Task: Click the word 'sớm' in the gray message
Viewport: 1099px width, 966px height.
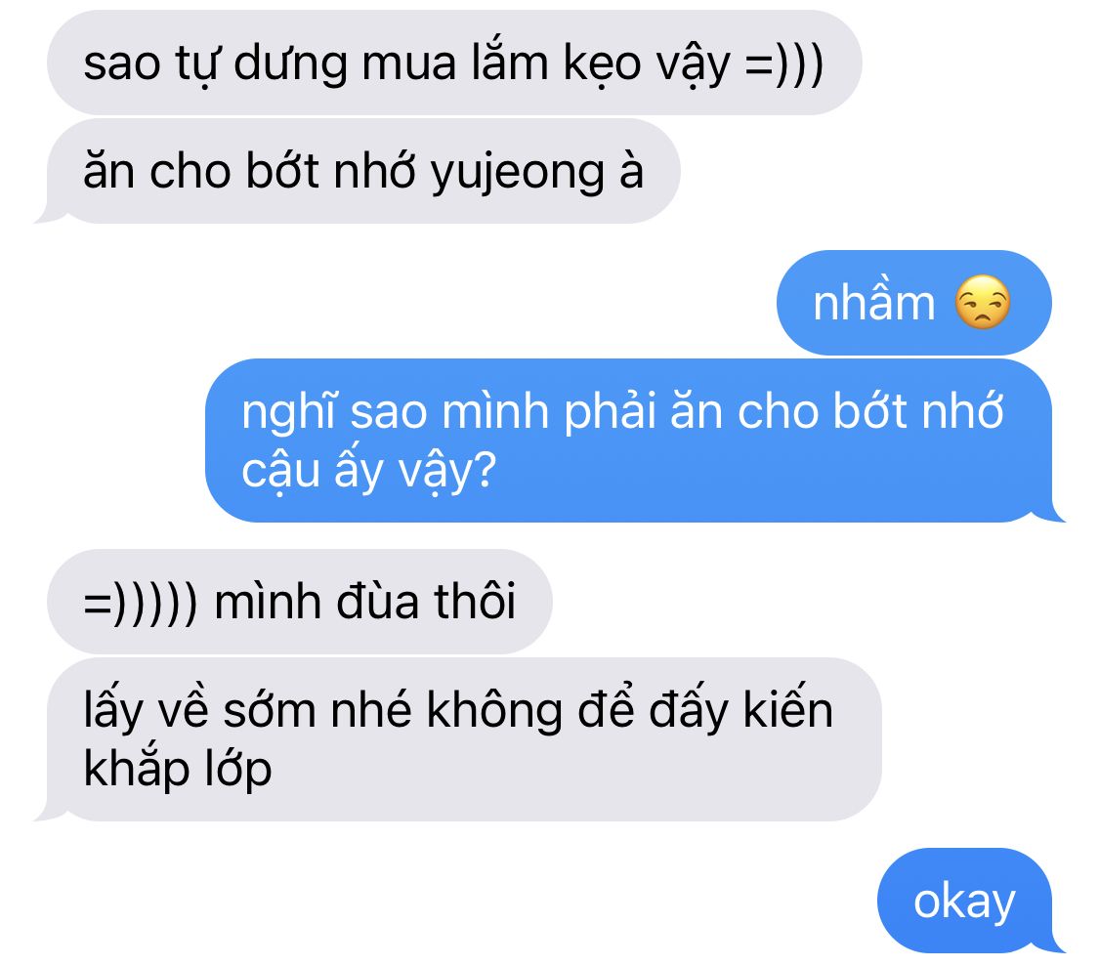Action: [x=270, y=709]
